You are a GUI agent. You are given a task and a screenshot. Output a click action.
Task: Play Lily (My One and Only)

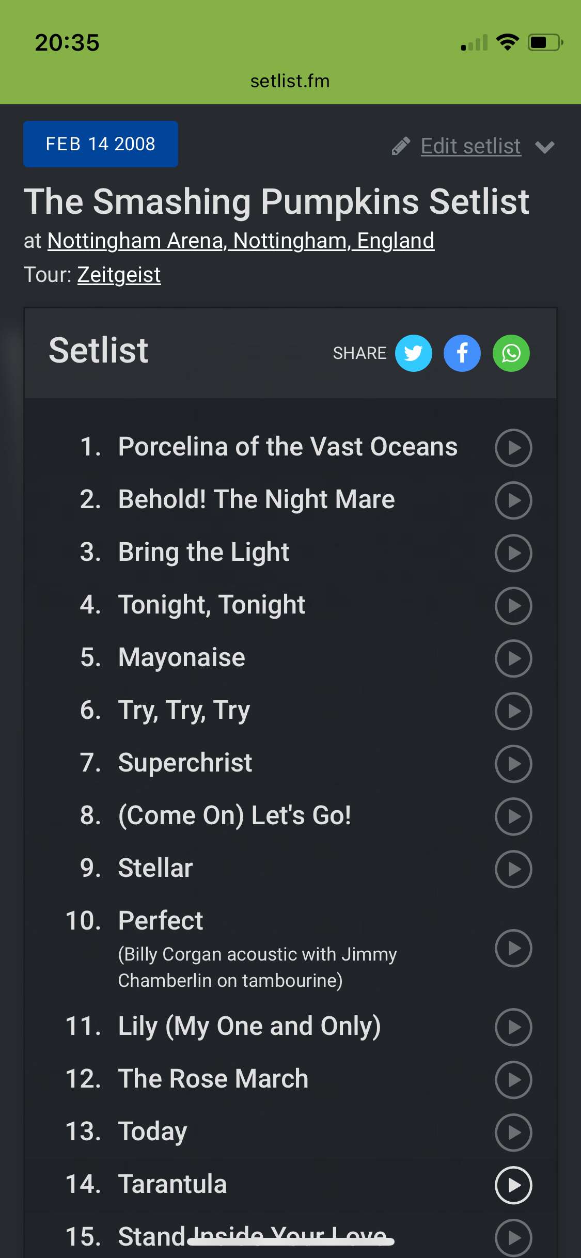pos(513,1027)
